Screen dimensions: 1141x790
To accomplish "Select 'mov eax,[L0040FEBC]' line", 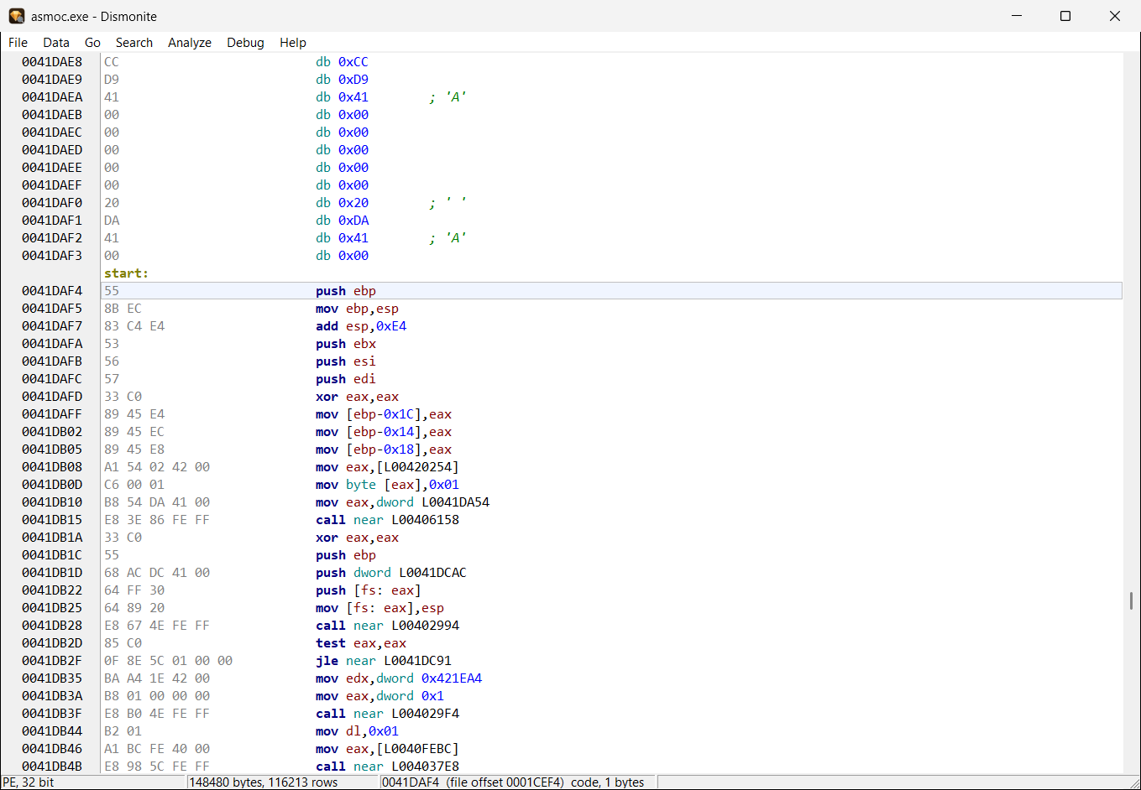I will (387, 749).
